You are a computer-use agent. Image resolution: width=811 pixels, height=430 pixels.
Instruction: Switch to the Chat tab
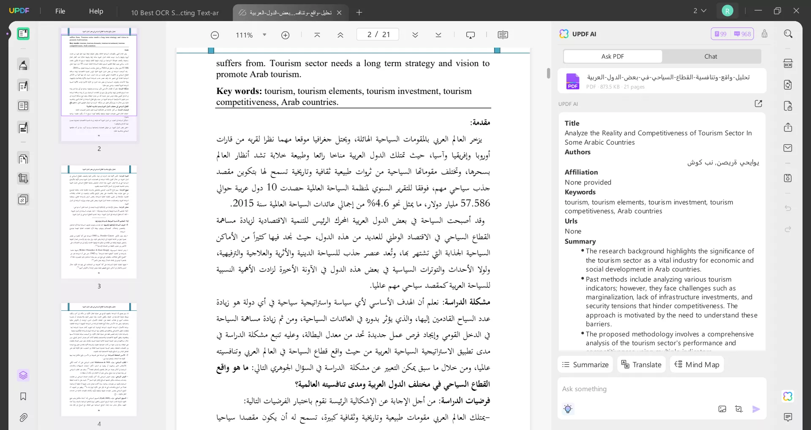711,56
